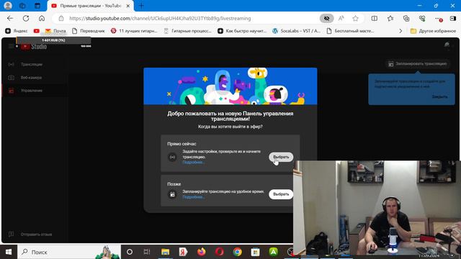461x259 pixels.
Task: Open the browser home page icon
Action: pos(42,18)
